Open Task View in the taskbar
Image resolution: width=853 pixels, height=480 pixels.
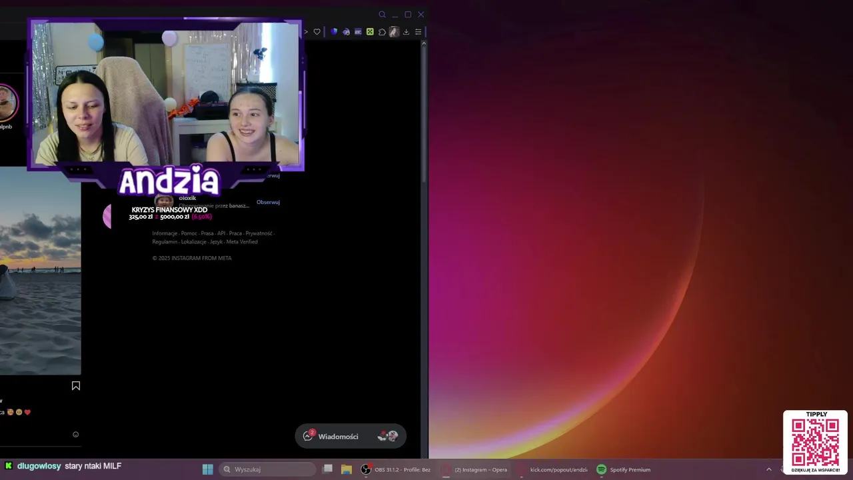point(328,469)
